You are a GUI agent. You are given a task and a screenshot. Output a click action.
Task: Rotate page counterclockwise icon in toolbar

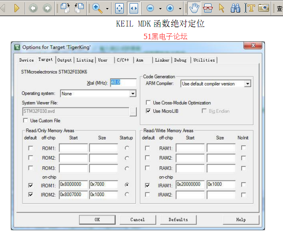coord(79,8)
